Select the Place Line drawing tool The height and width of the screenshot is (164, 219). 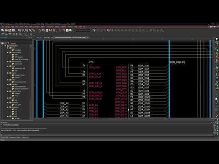click(217, 116)
